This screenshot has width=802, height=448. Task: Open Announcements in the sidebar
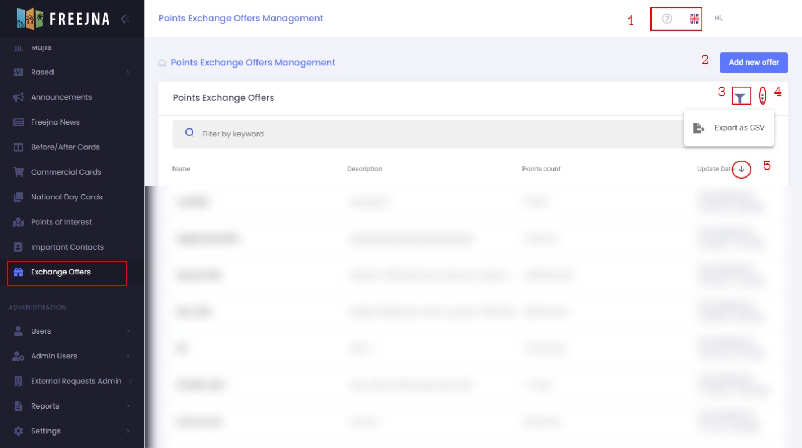point(61,97)
